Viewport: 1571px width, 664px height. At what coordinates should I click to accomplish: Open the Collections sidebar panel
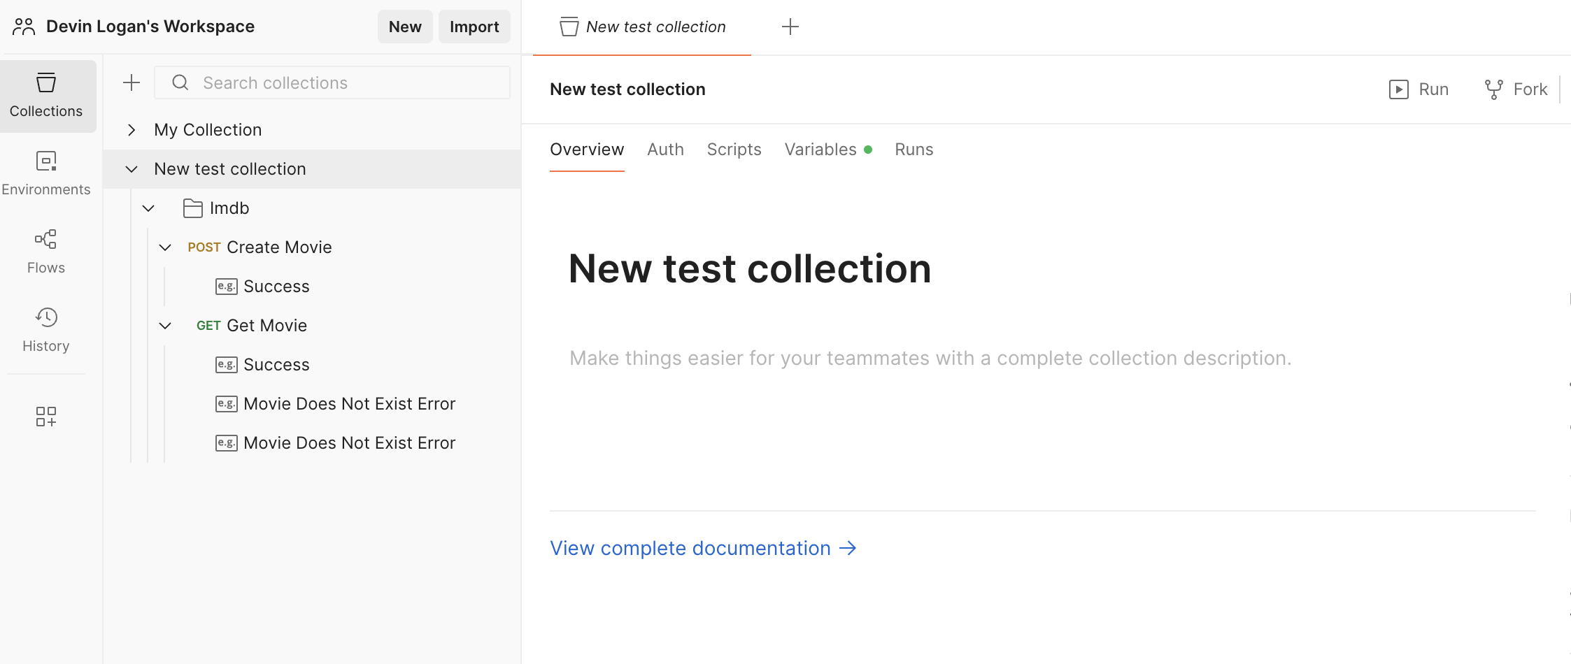click(45, 95)
